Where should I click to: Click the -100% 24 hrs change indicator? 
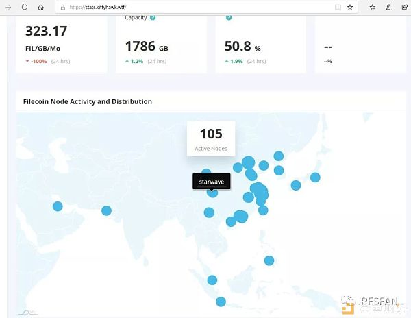(47, 62)
